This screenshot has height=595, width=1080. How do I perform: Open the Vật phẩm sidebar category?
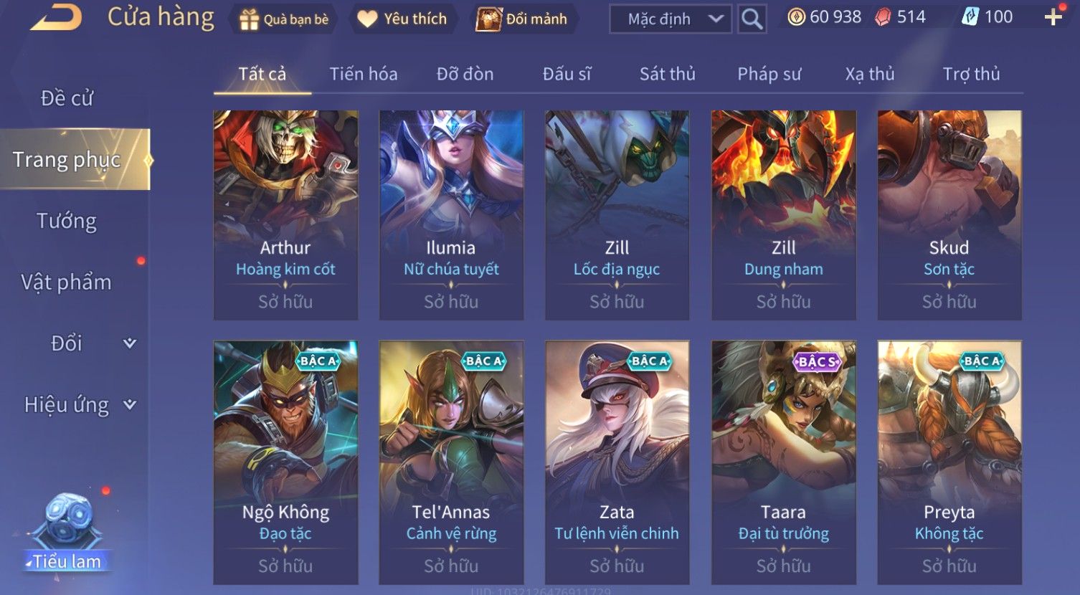coord(67,282)
